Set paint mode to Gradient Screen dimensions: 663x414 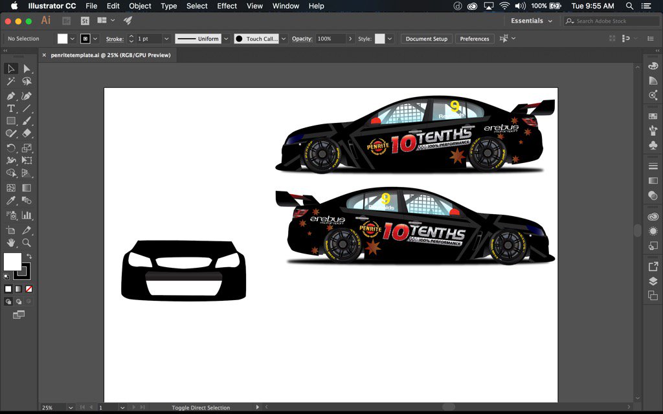pos(19,289)
